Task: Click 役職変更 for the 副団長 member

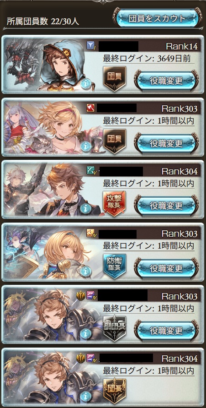Action: click(x=166, y=331)
